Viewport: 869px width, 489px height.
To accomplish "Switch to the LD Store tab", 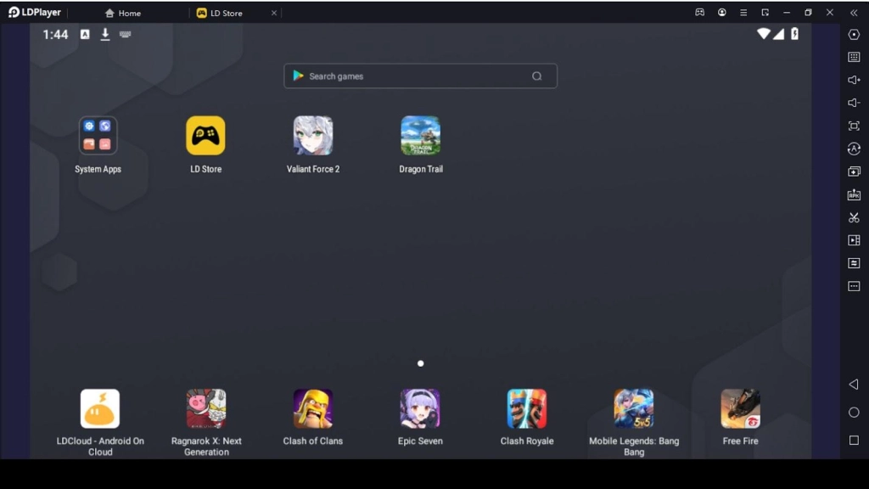I will (x=226, y=13).
